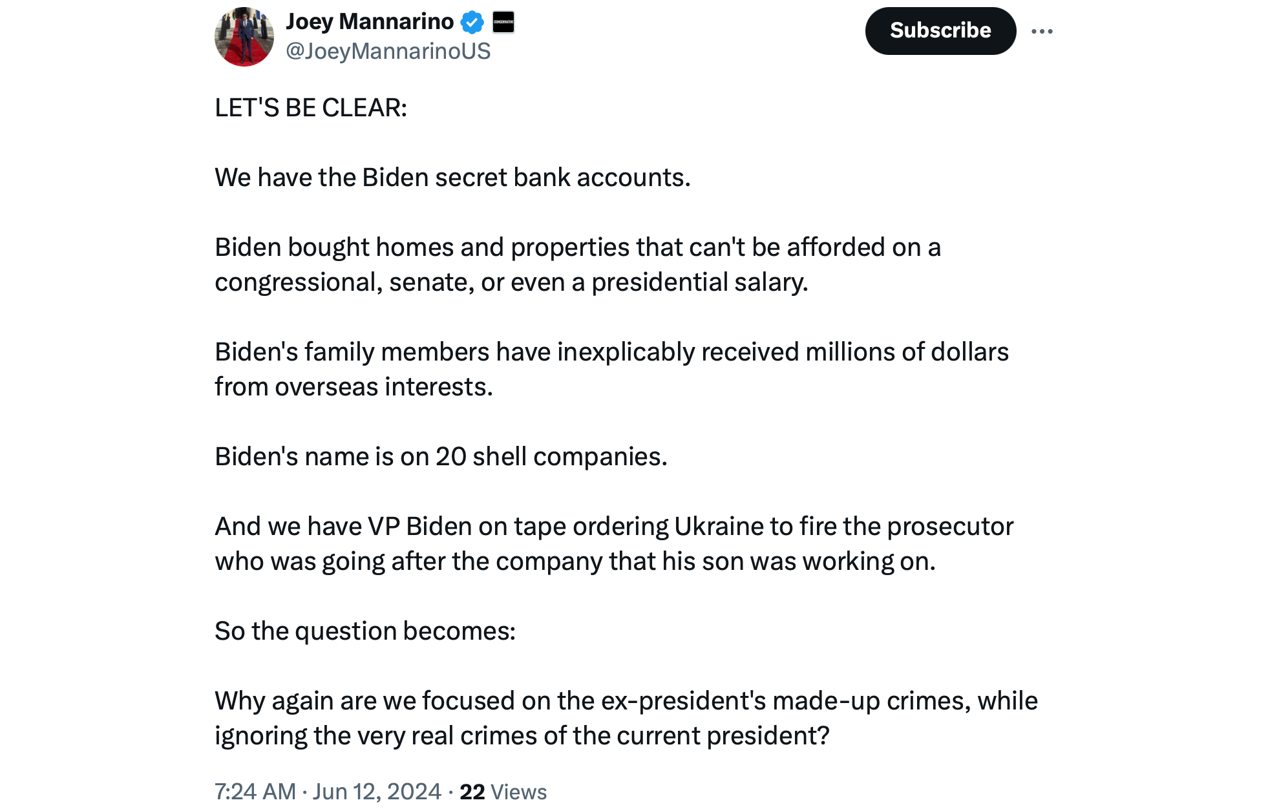
Task: Click the paragraph about firing the prosecutor
Action: [x=613, y=543]
